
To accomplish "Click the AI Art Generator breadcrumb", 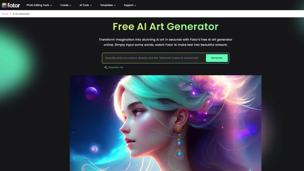I will 21,14.
